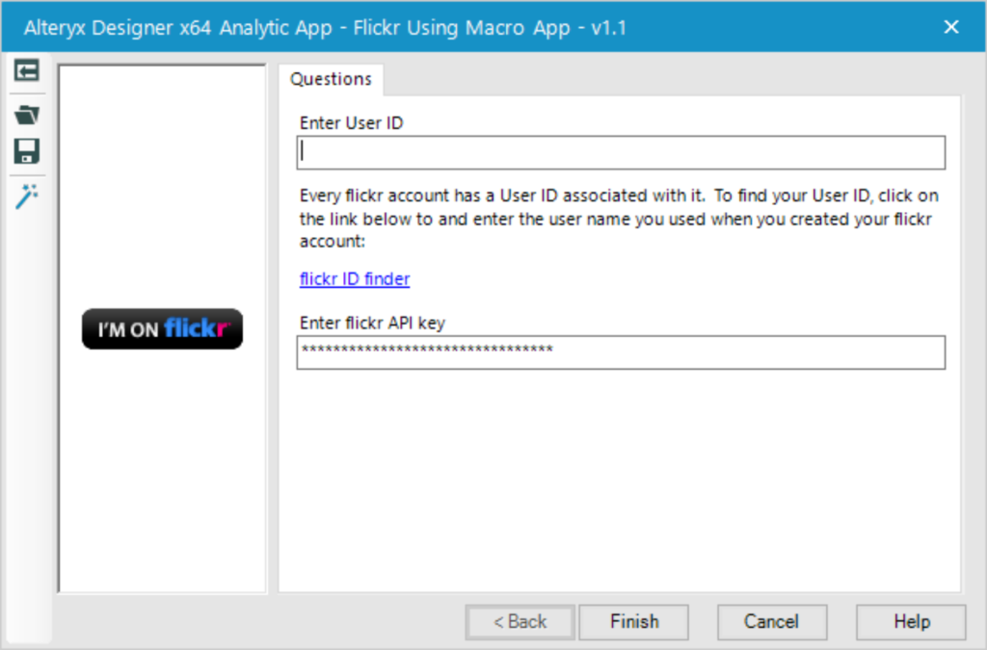Click the flickr API key field
This screenshot has height=650, width=987.
click(x=621, y=352)
